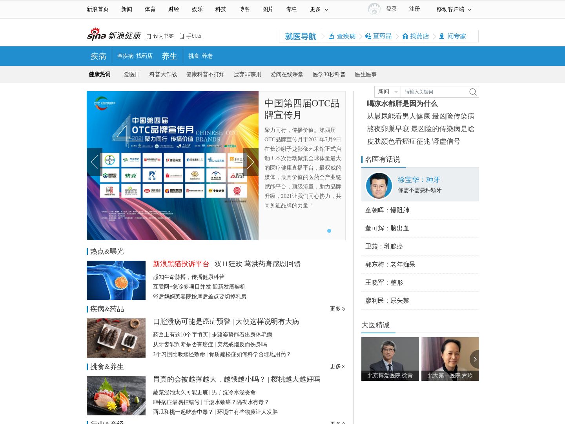The image size is (565, 424).
Task: Open the 科普大作战 hot topic
Action: pos(163,74)
